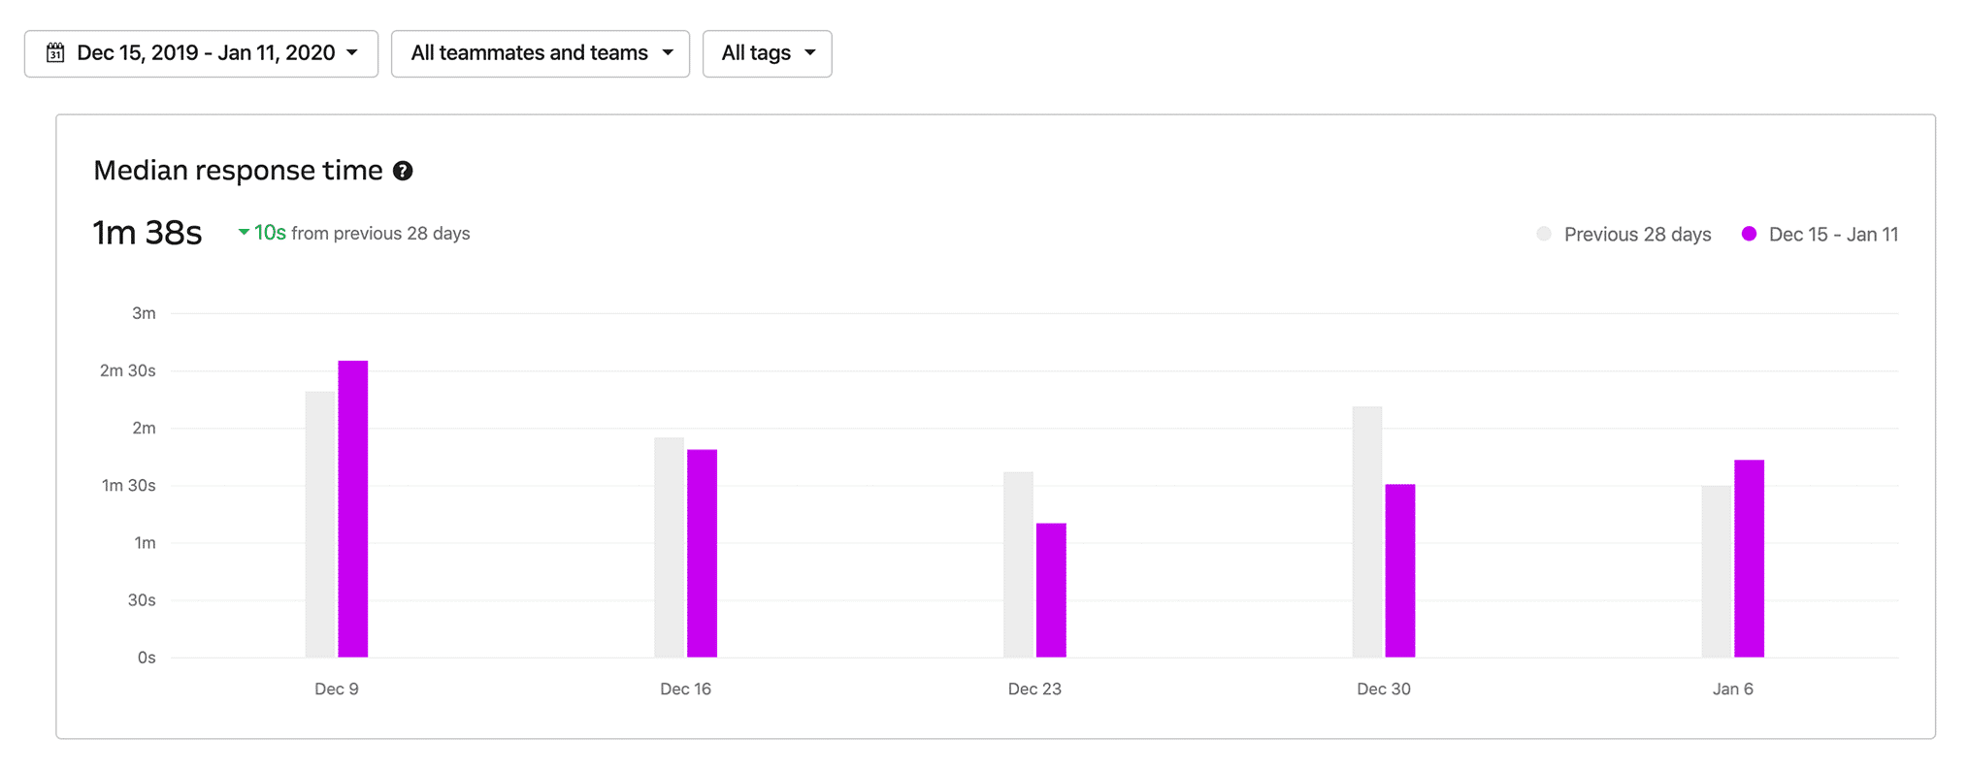This screenshot has height=770, width=1968.
Task: Click the 1m 38s median value
Action: 148,234
